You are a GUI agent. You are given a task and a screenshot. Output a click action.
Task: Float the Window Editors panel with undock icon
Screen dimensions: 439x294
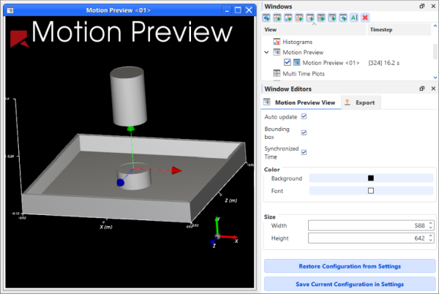(422, 88)
